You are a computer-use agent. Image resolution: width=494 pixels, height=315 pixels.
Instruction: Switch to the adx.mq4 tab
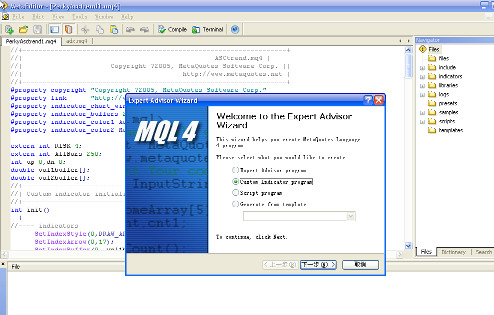tap(76, 41)
